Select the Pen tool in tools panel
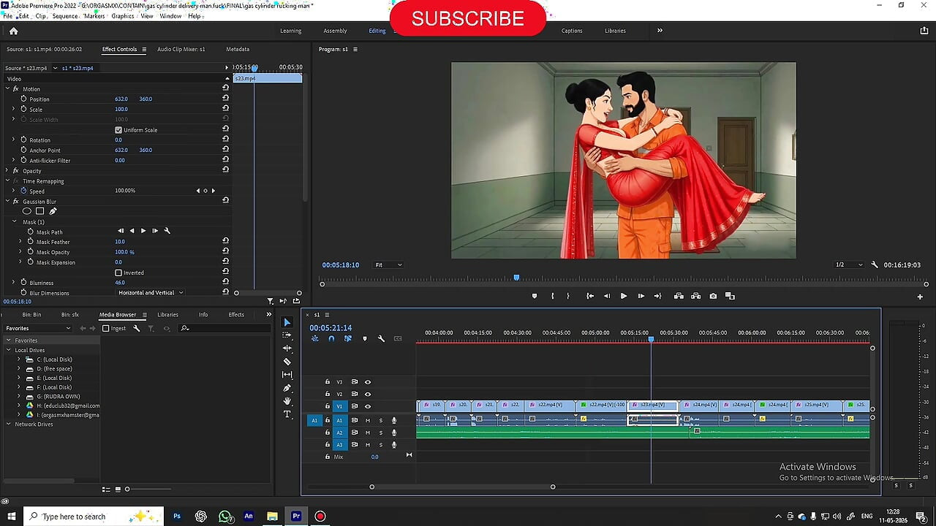 (287, 388)
